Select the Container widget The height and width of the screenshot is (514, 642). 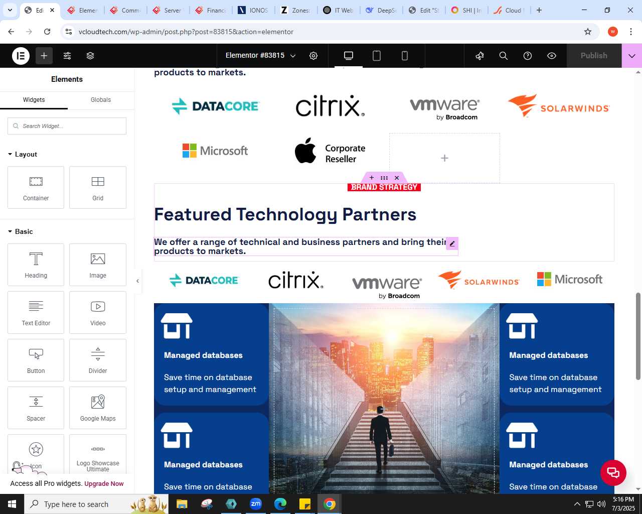[x=36, y=187]
